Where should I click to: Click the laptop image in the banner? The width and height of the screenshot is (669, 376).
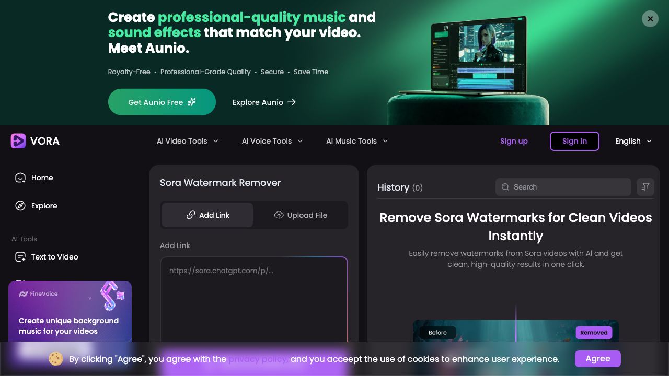(480, 56)
